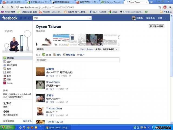Open the Facebook friend requests icon
The image size is (173, 130).
click(x=21, y=18)
